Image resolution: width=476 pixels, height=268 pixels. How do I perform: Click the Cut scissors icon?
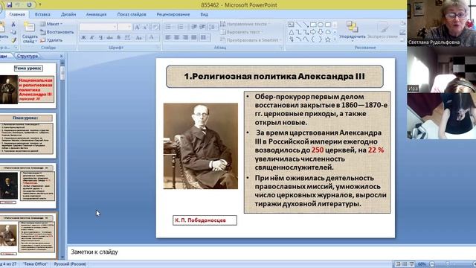pos(13,24)
